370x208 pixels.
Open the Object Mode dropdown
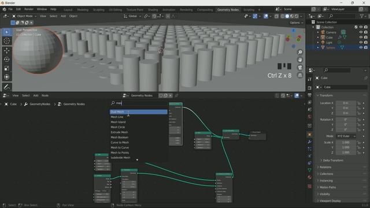tap(24, 16)
